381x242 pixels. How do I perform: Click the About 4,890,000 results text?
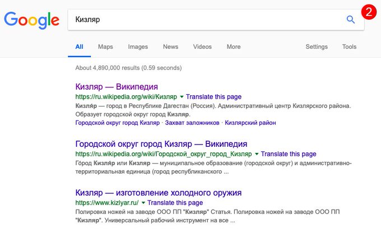[x=128, y=68]
